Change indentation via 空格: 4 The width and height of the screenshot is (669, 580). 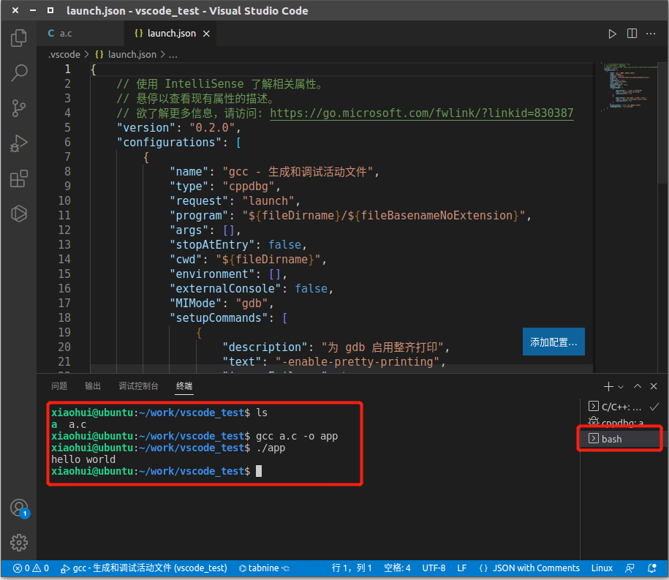coord(397,568)
